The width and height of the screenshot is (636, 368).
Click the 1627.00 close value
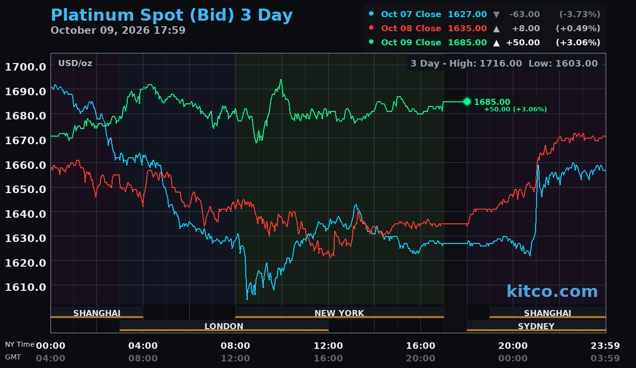[467, 15]
